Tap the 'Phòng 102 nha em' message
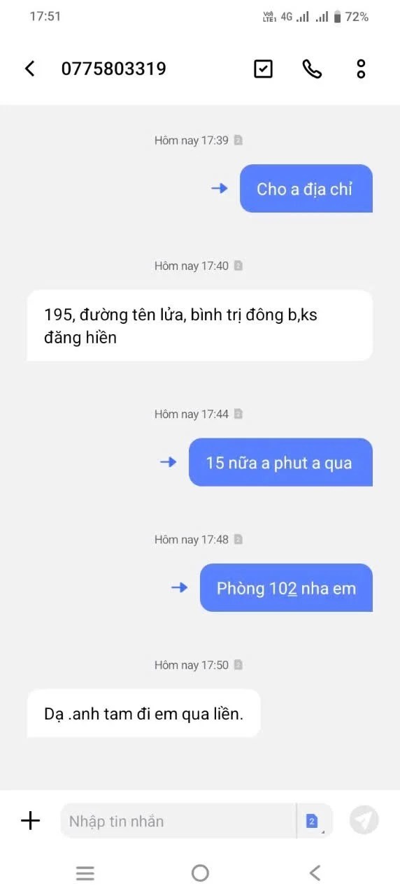 [286, 588]
